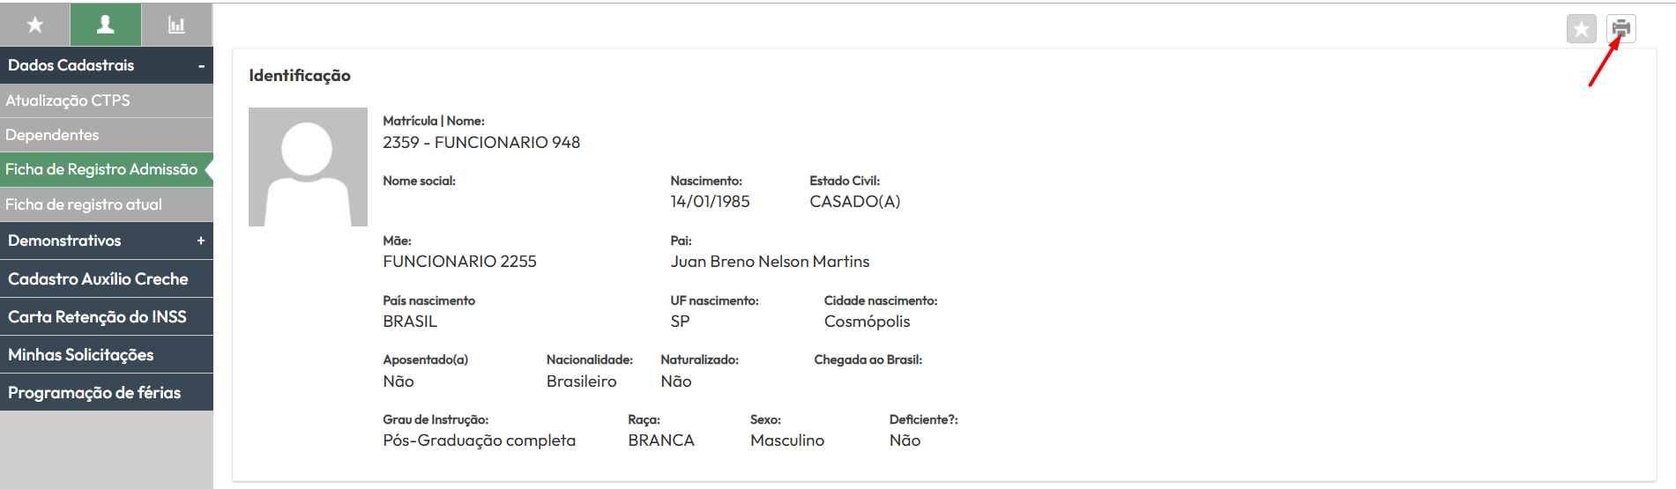Click the employee avatar placeholder photo

point(308,167)
